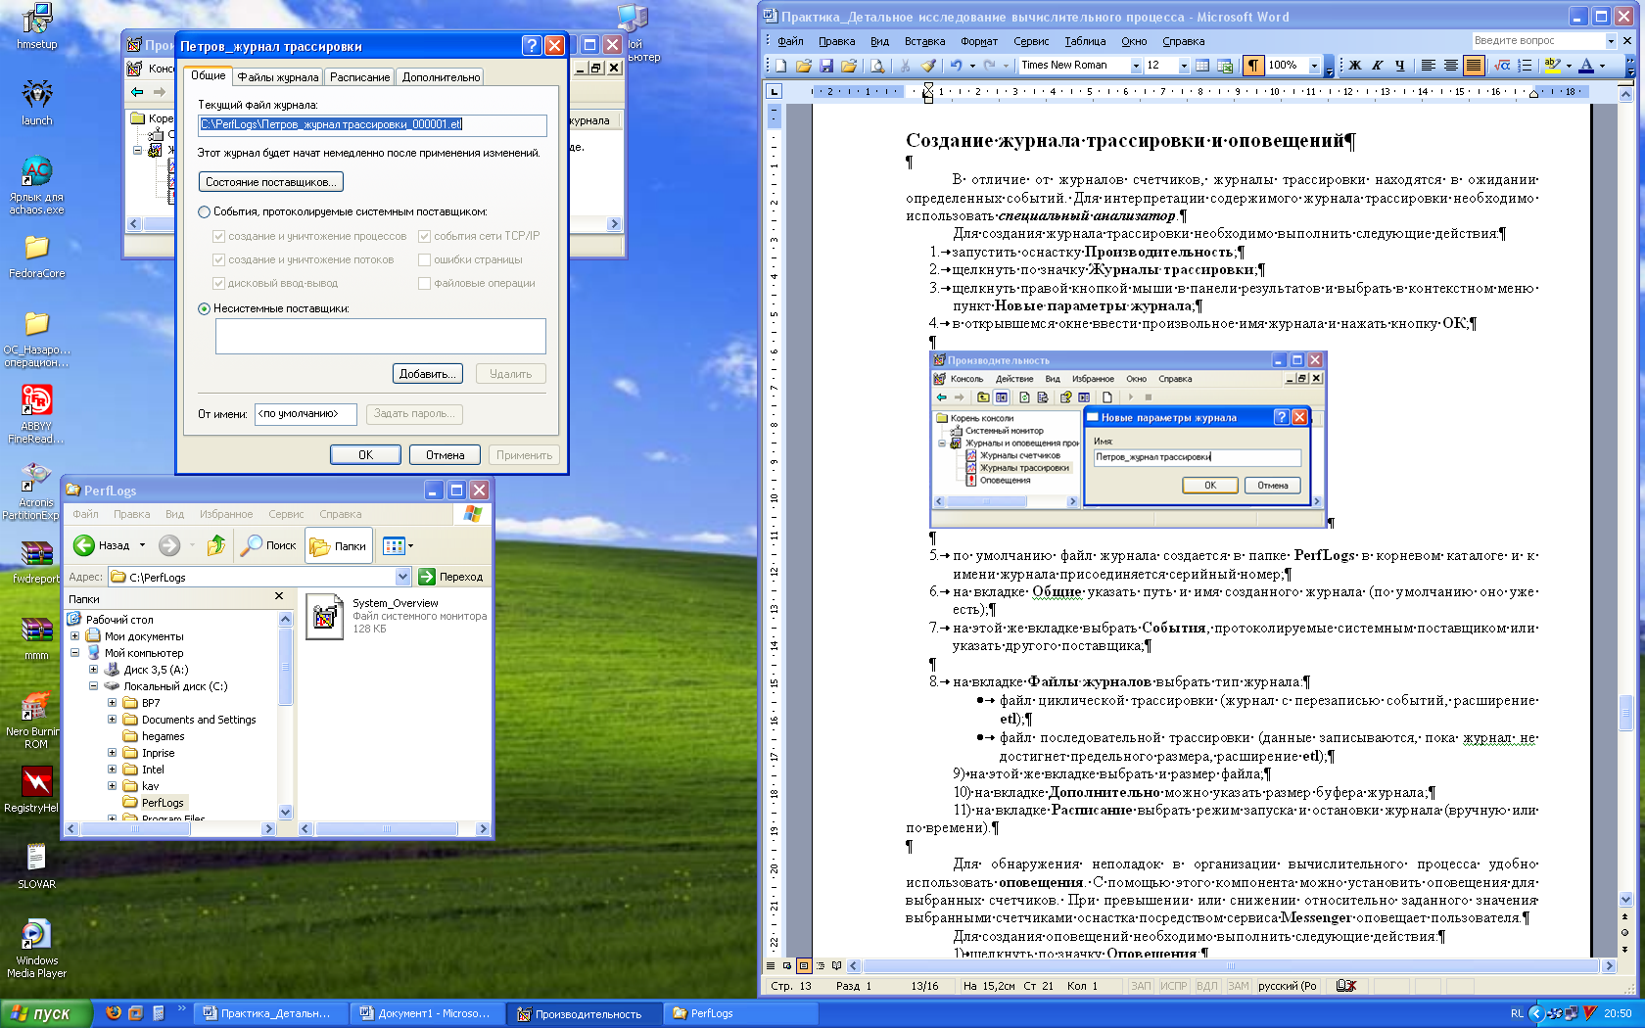Select Несистемные поставщики radio button
Viewport: 1645px width, 1028px height.
coord(204,308)
